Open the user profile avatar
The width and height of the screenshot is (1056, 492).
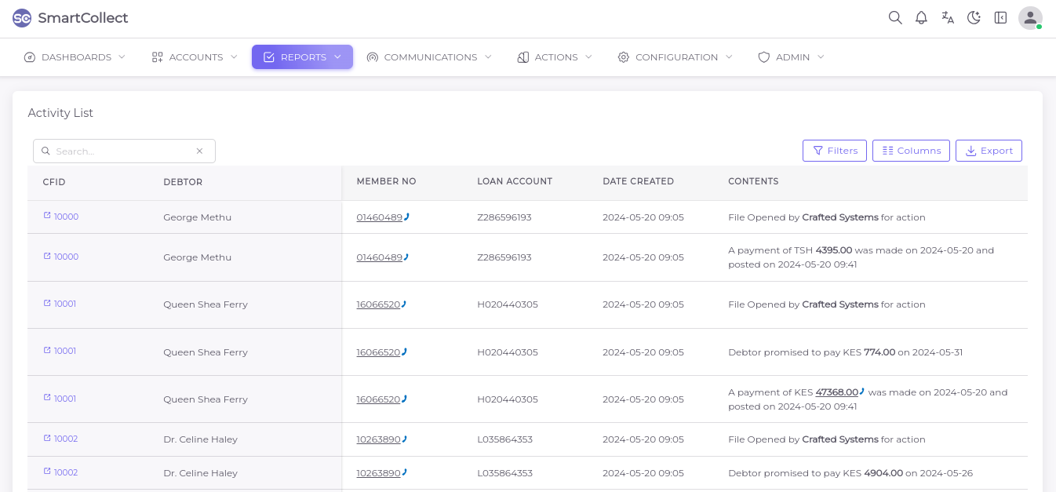click(x=1029, y=18)
